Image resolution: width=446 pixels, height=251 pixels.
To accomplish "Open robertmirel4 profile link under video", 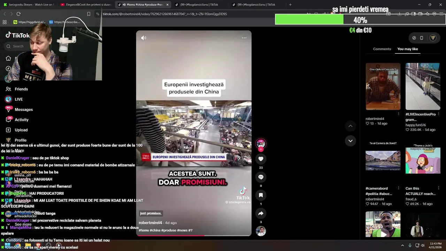I will point(150,223).
